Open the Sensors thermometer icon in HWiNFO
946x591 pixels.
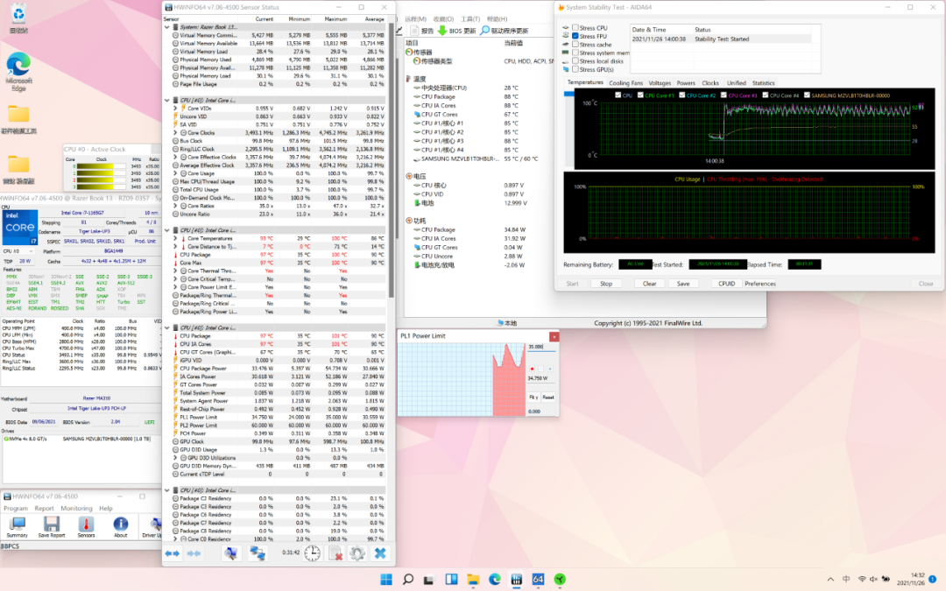tap(86, 525)
